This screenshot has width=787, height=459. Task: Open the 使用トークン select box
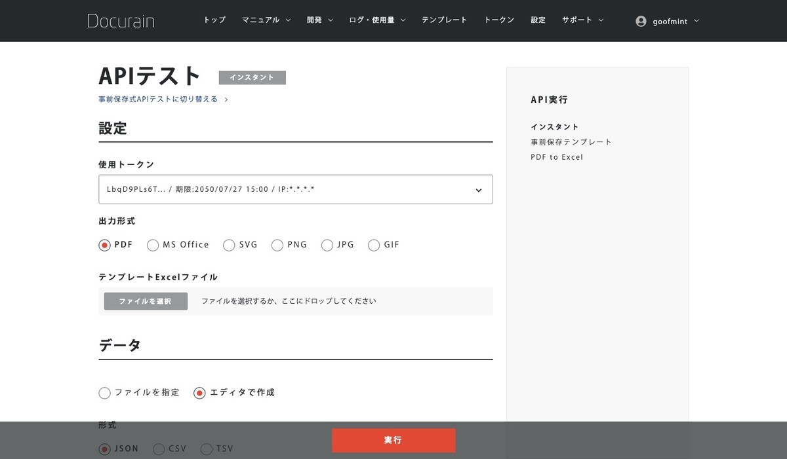click(x=296, y=189)
